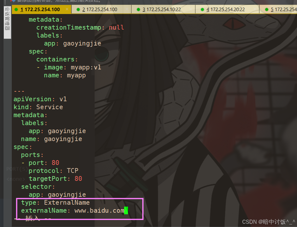Place cursor on 'externalName: www.baidu.com'
The image size is (297, 227).
tap(73, 210)
